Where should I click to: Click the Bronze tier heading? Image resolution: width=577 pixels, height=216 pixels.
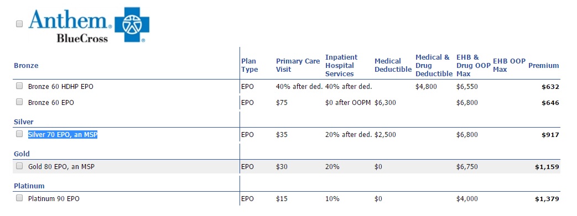click(x=26, y=66)
